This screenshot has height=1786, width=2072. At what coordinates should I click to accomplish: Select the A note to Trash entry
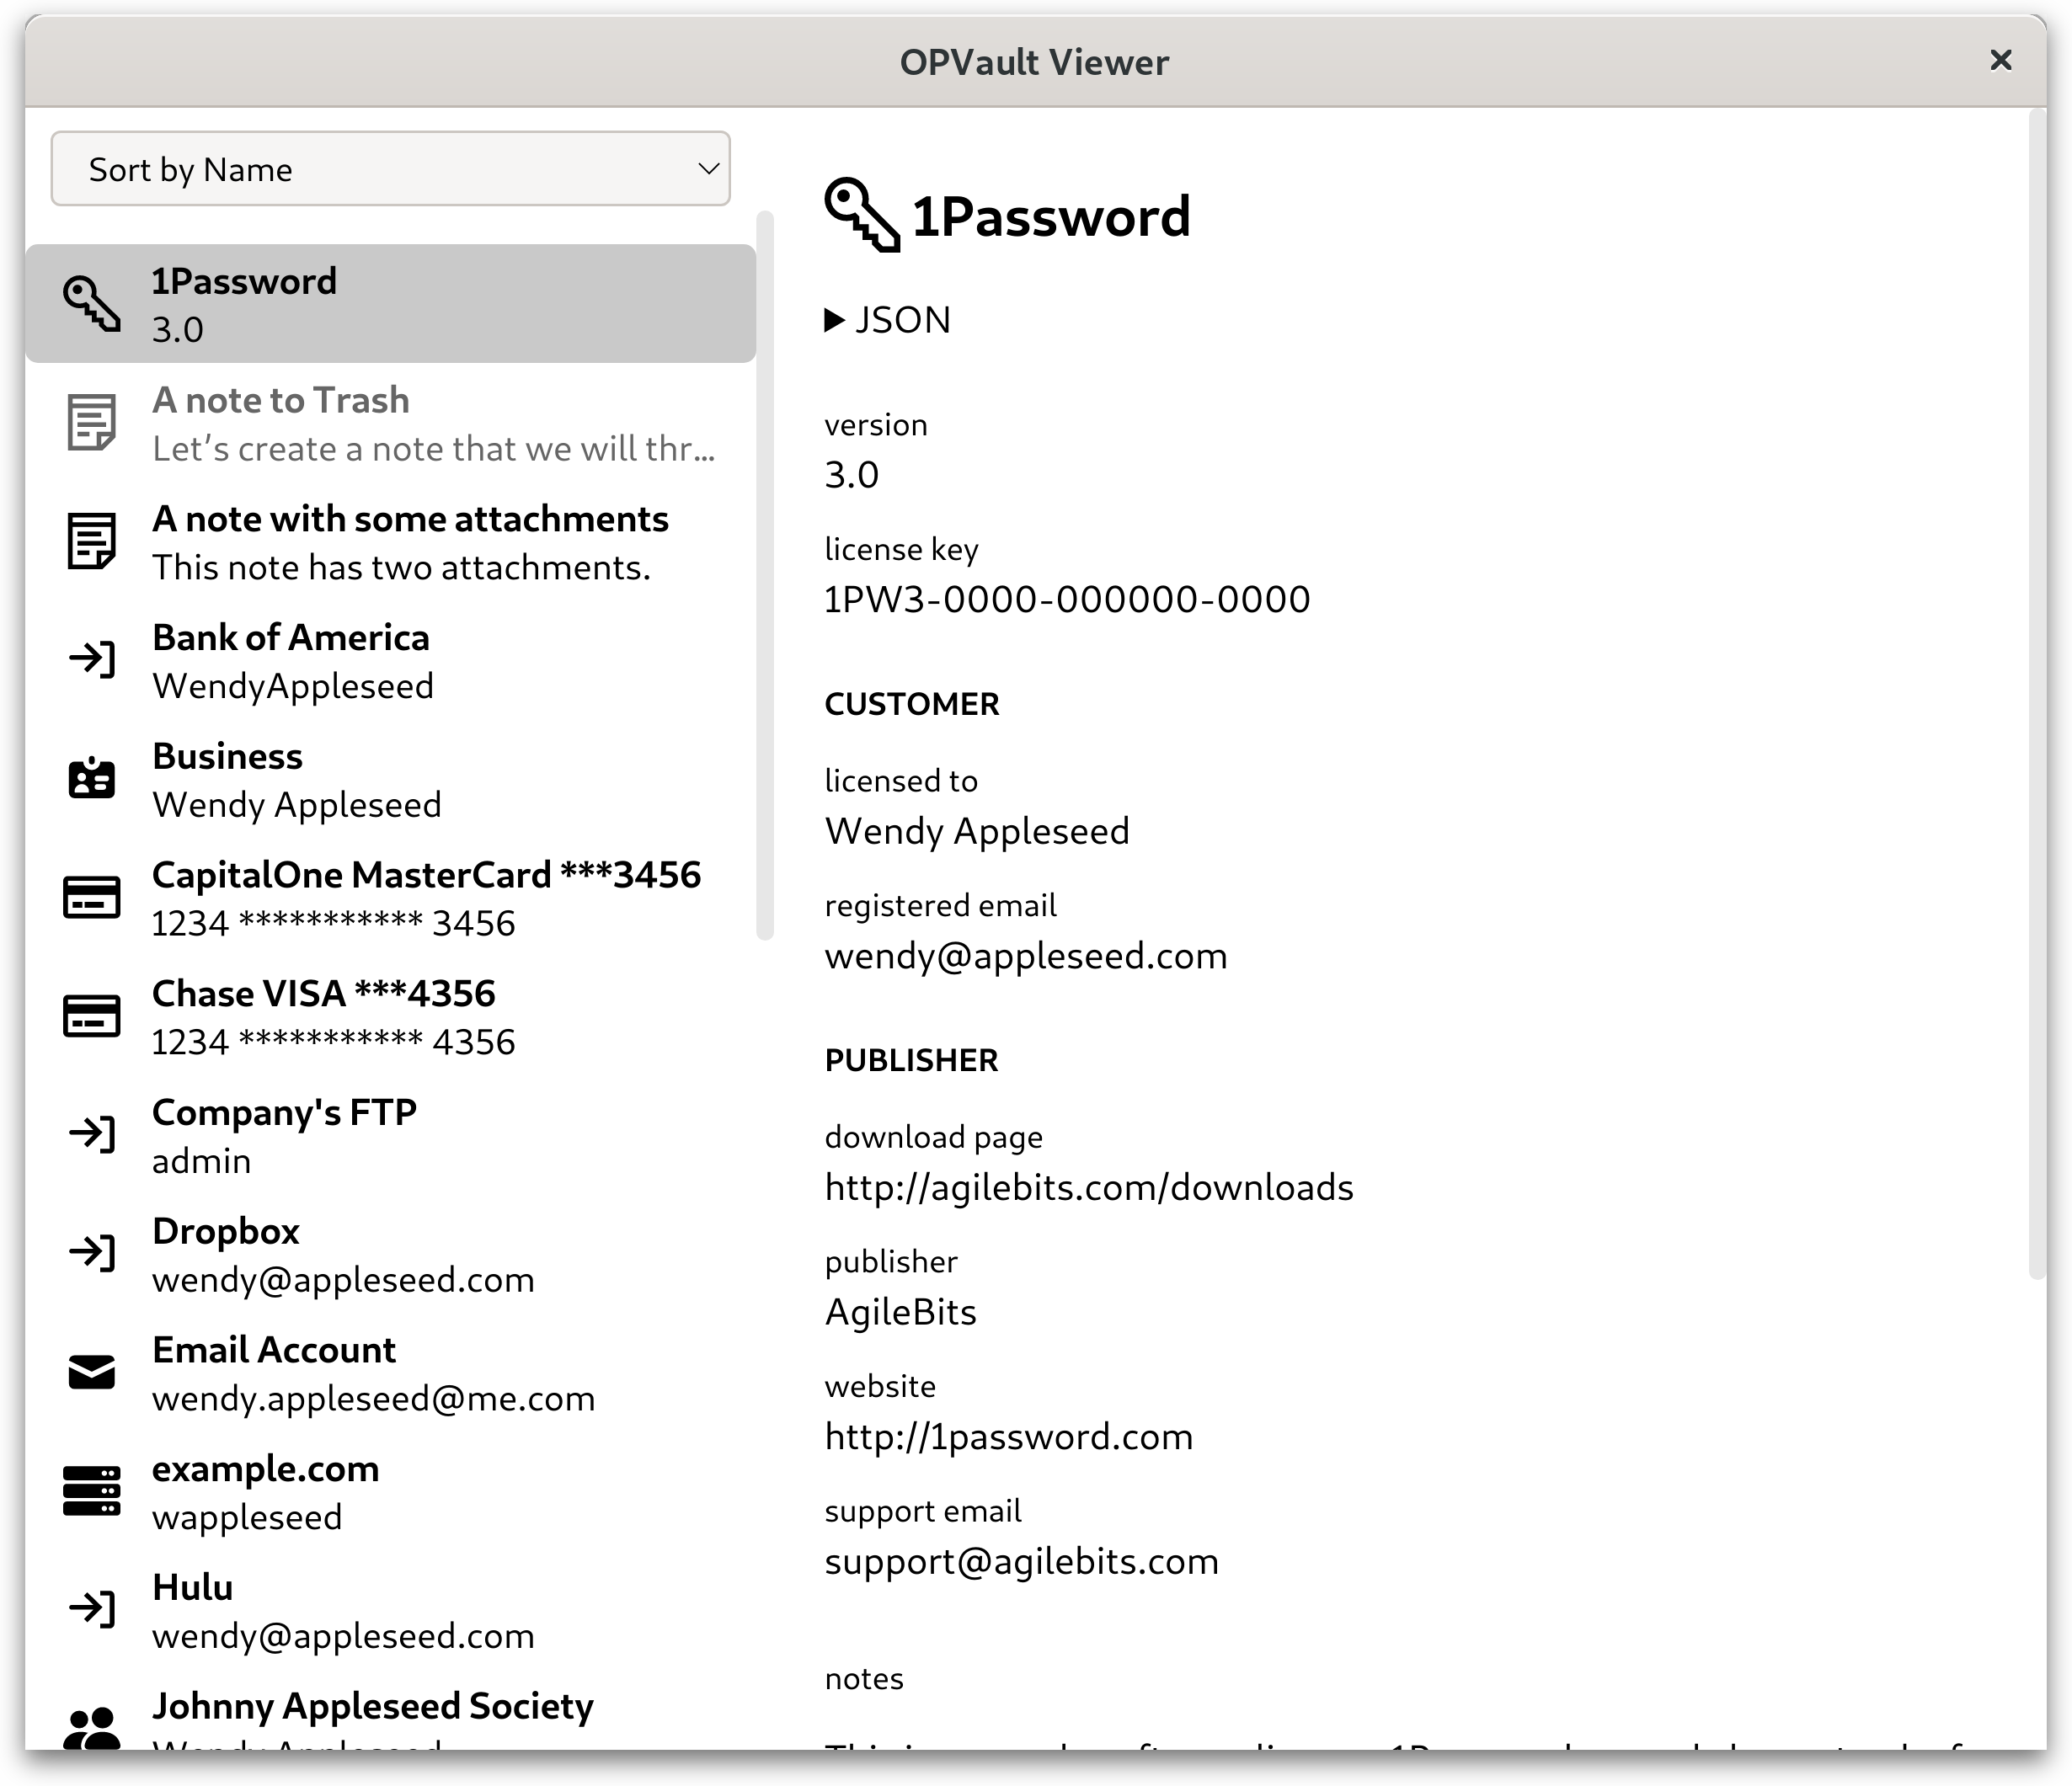click(x=390, y=422)
